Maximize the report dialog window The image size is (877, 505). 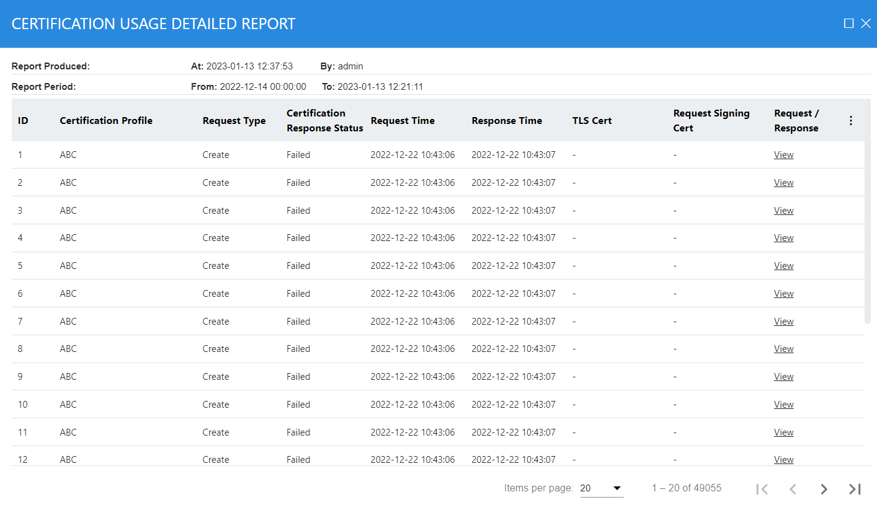[x=848, y=24]
